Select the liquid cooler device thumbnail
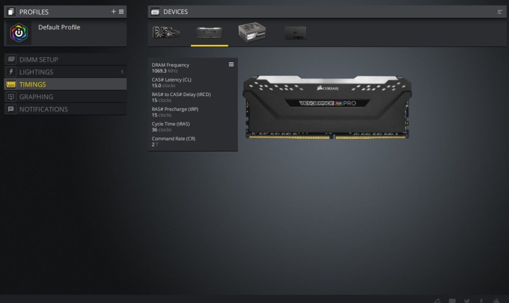509x303 pixels. [x=166, y=32]
